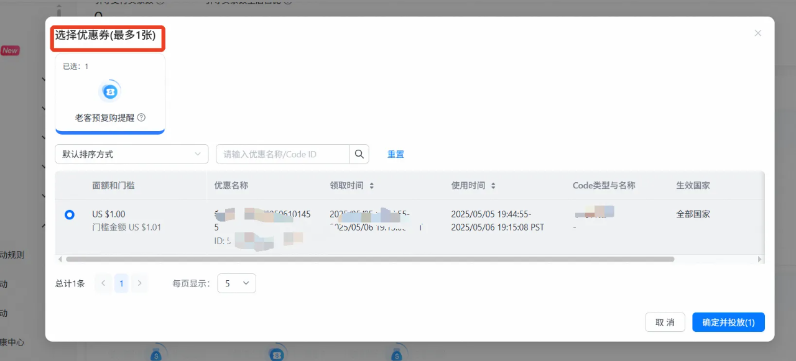Close the 选择优惠券 dialog with X
The height and width of the screenshot is (361, 796).
pos(757,33)
